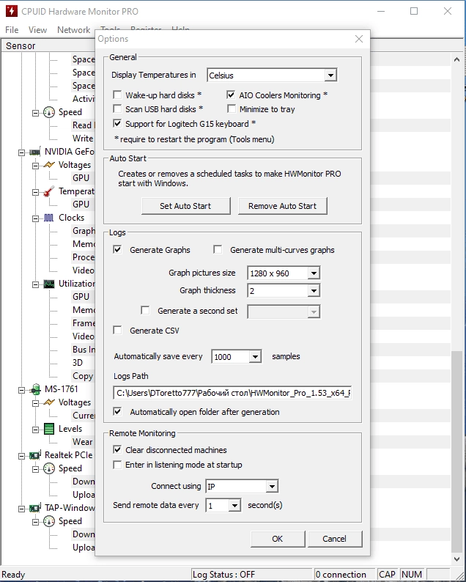This screenshot has height=582, width=466.
Task: Enable Wake-up hard disks checkbox
Action: [x=117, y=95]
